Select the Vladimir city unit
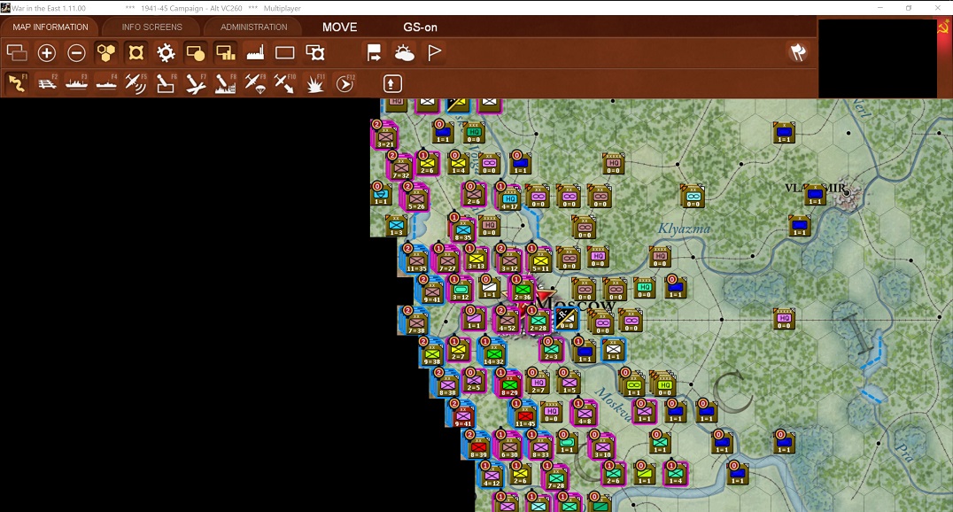 815,195
